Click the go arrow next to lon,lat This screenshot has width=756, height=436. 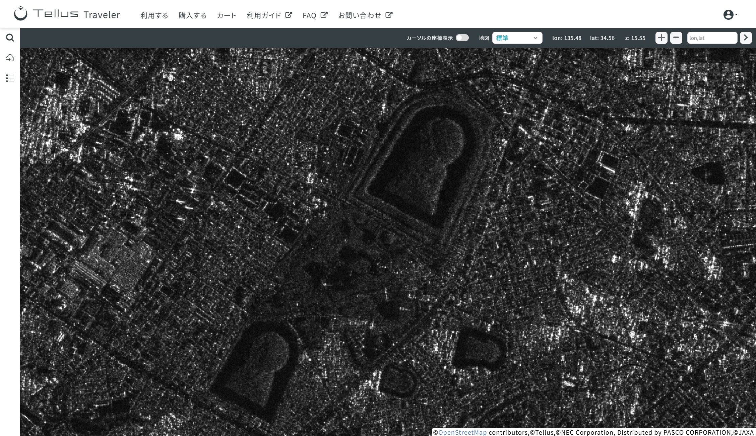click(746, 38)
